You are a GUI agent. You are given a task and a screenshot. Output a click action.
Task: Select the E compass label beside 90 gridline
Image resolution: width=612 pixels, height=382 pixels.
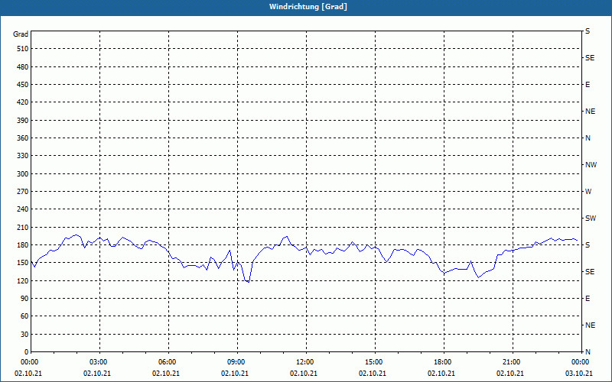pos(588,299)
